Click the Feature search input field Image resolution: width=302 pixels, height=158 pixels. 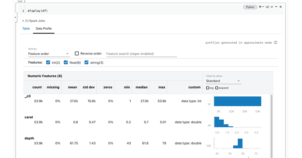click(141, 54)
